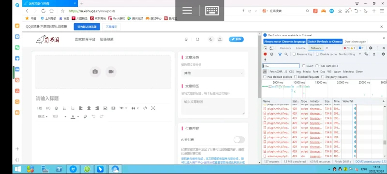This screenshot has height=174, width=387.
Task: Redo the editor action
Action: click(x=102, y=116)
